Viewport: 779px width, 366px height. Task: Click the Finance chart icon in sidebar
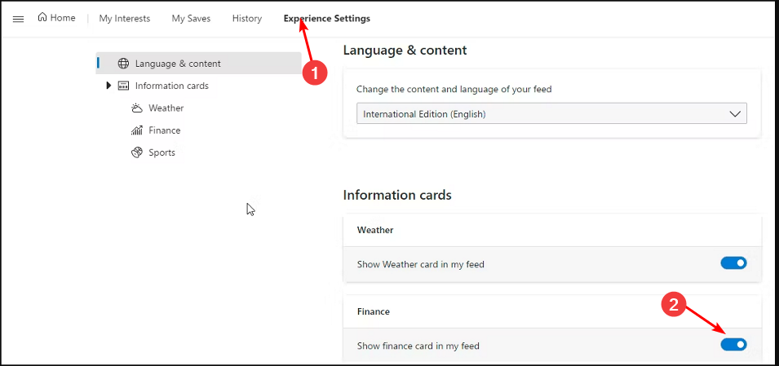point(137,130)
